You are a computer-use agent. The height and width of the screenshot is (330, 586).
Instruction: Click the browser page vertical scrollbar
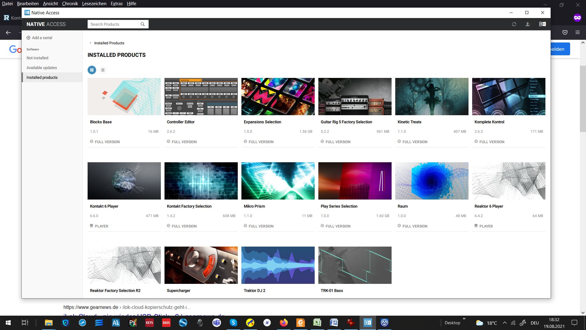tap(583, 98)
